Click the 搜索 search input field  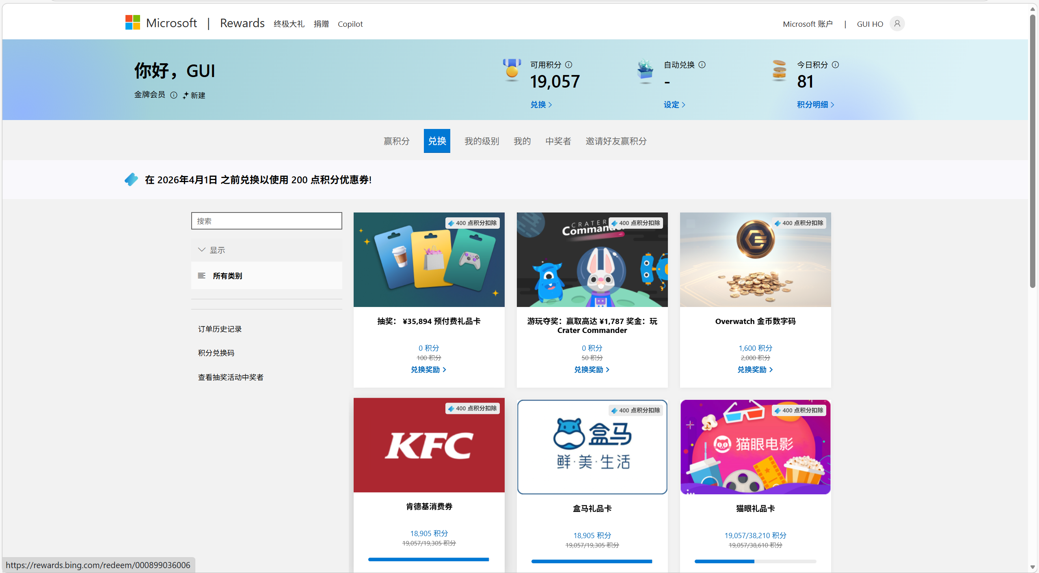(x=266, y=220)
